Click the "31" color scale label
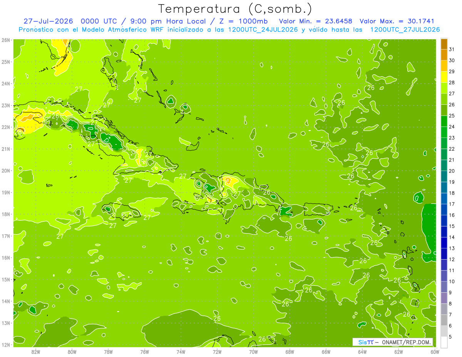The height and width of the screenshot is (357, 462). (452, 50)
